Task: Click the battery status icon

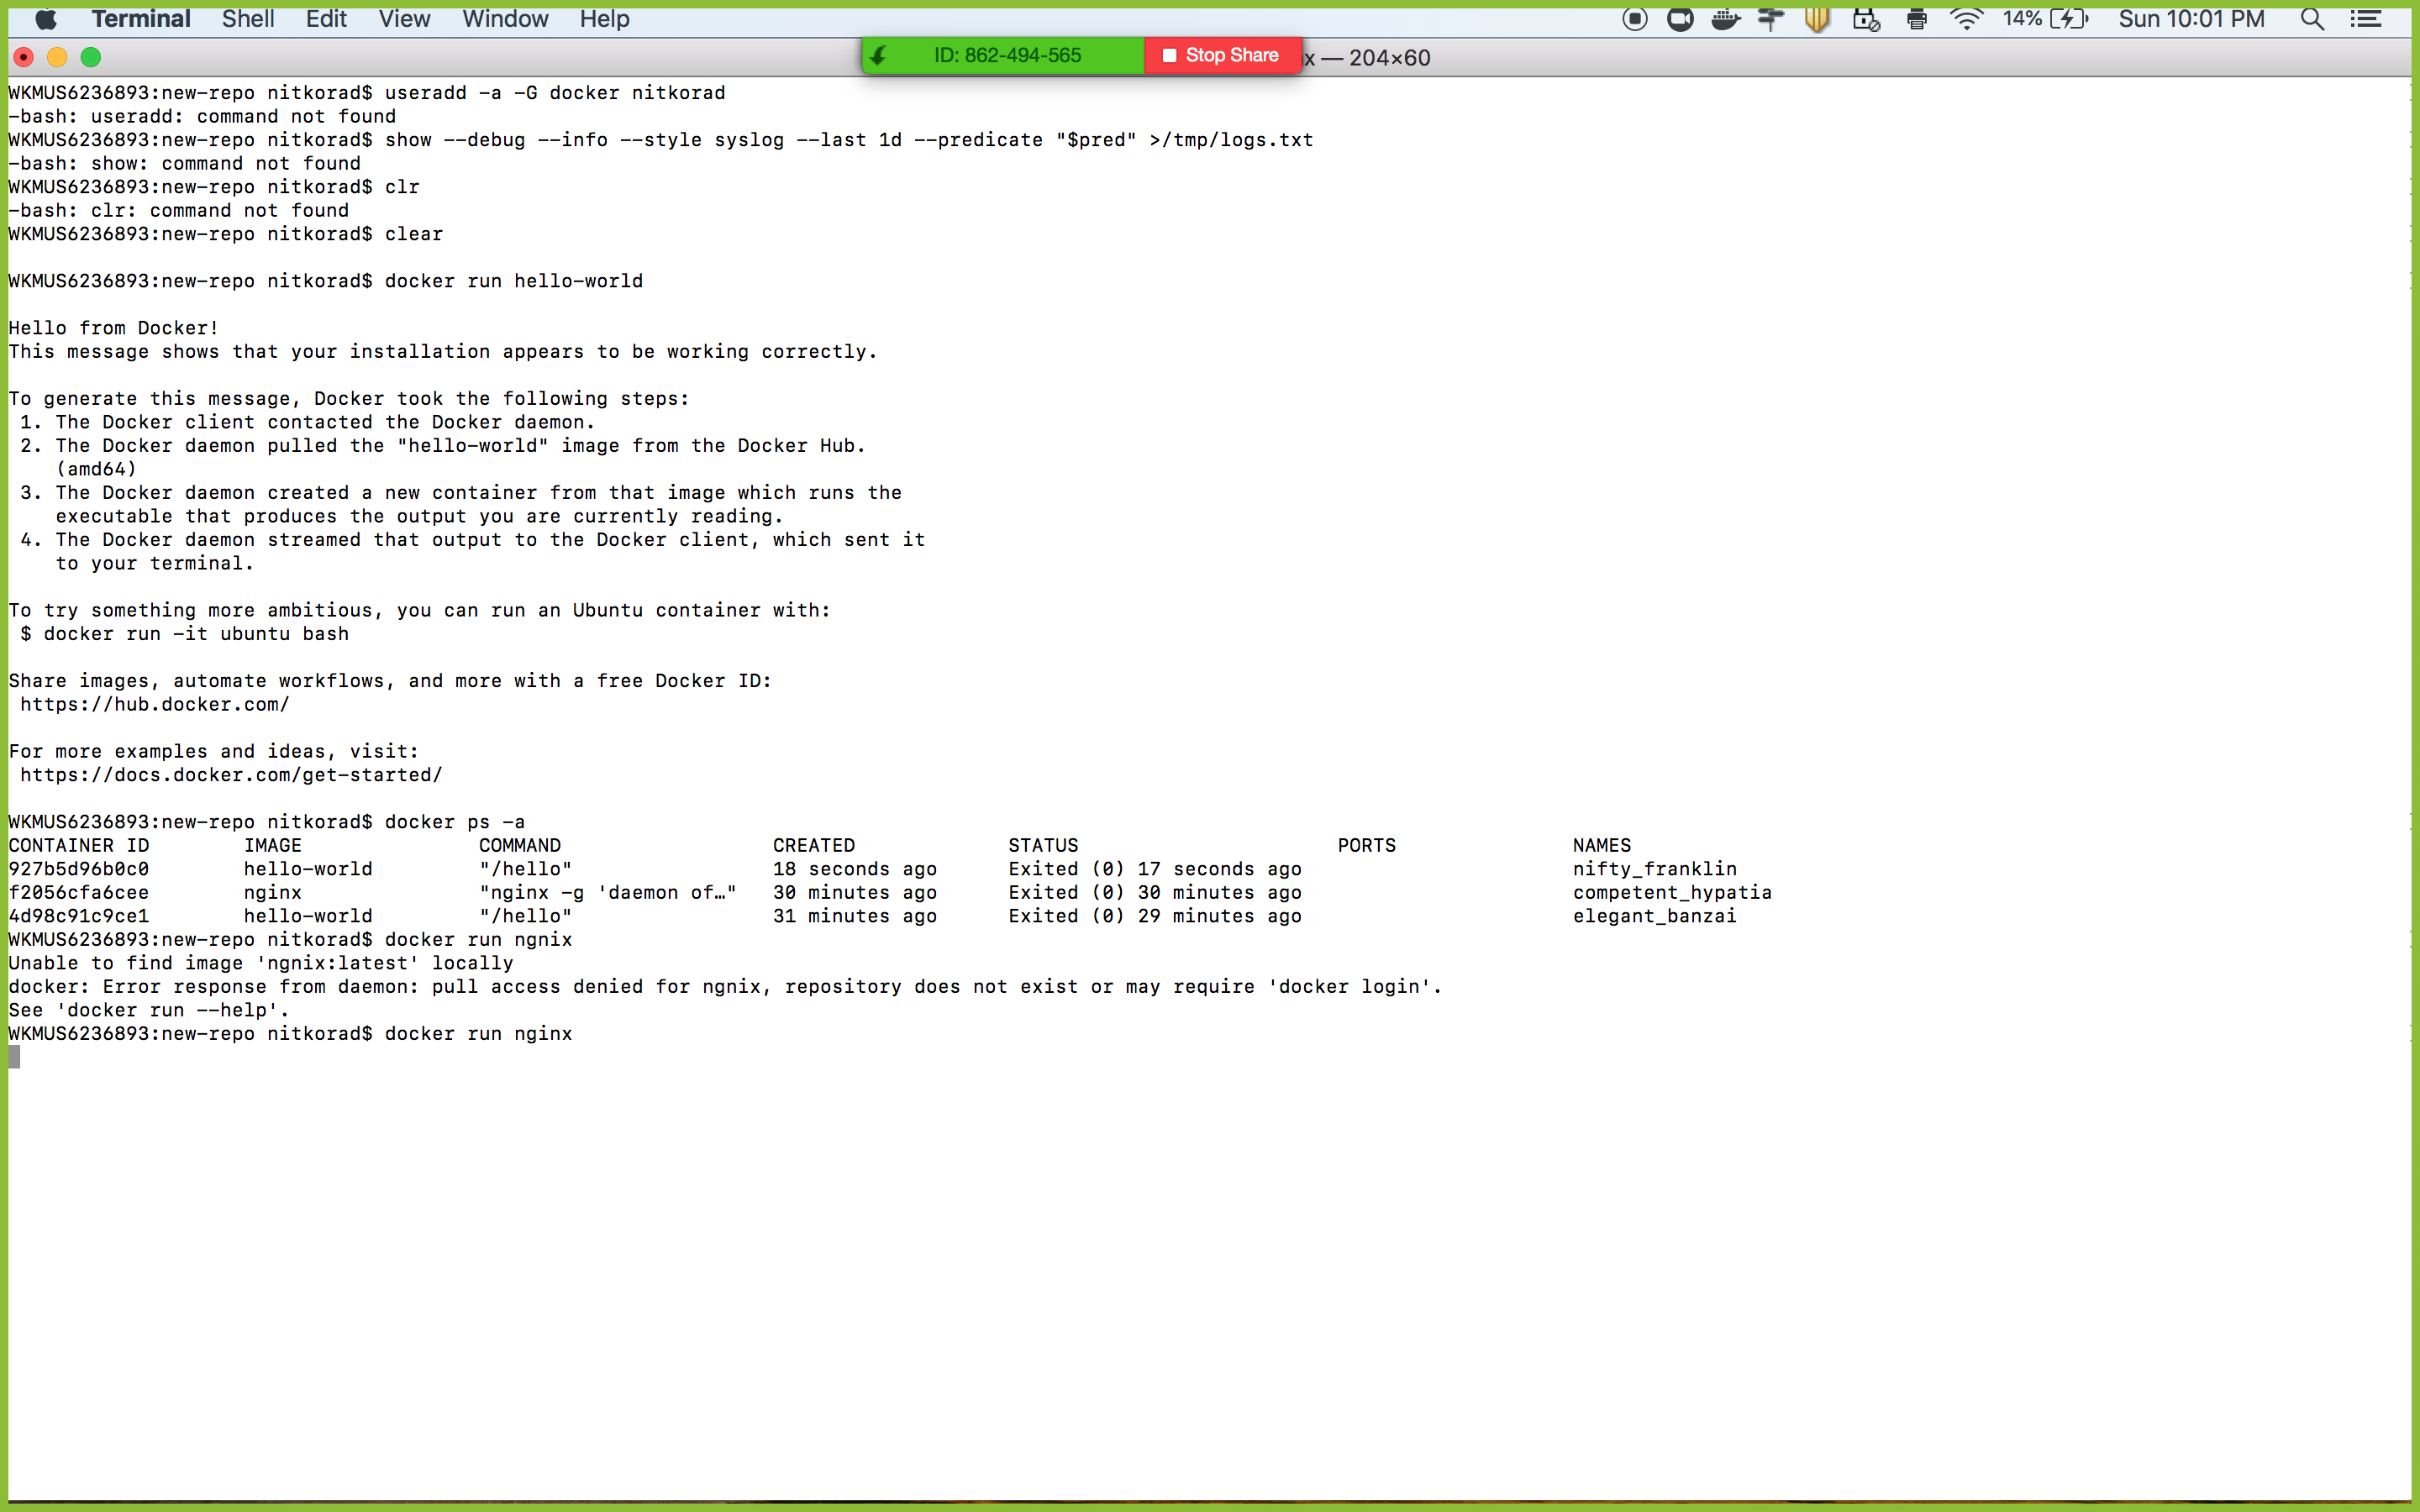Action: pyautogui.click(x=2077, y=21)
